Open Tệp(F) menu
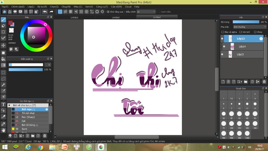The image size is (268, 151). (x=5, y=7)
